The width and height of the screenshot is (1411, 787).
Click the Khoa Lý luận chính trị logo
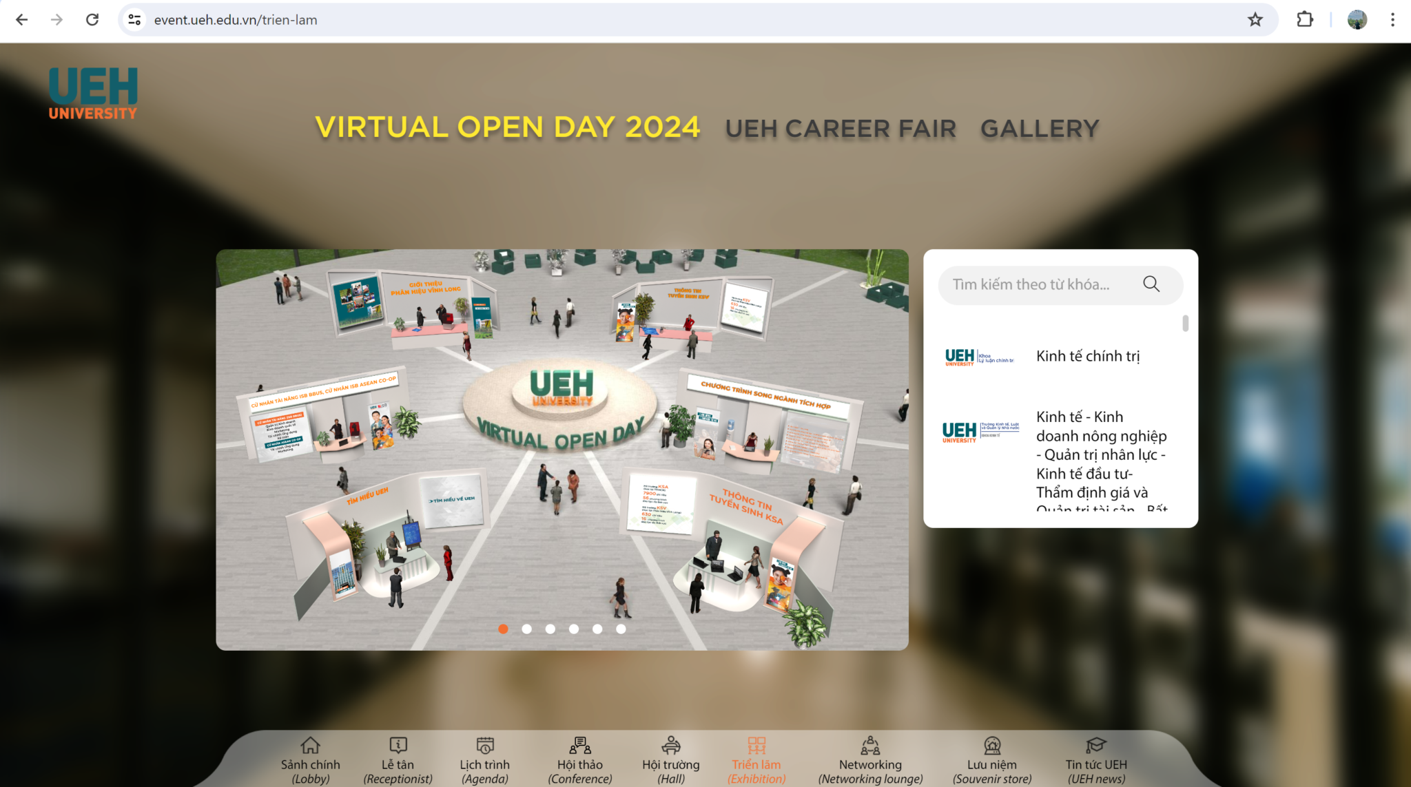click(979, 357)
